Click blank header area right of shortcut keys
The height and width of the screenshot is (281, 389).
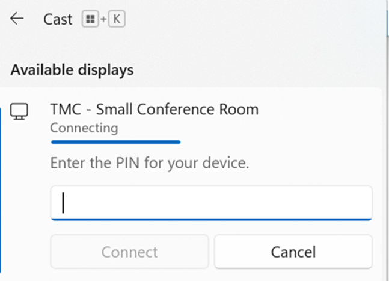248,19
